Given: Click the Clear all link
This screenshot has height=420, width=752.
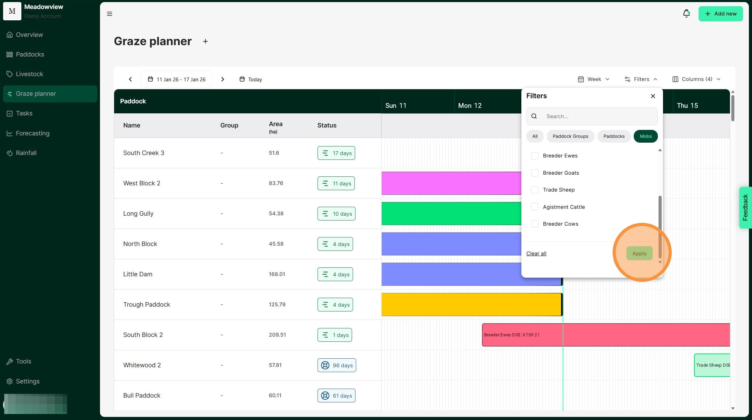Looking at the screenshot, I should (x=536, y=254).
